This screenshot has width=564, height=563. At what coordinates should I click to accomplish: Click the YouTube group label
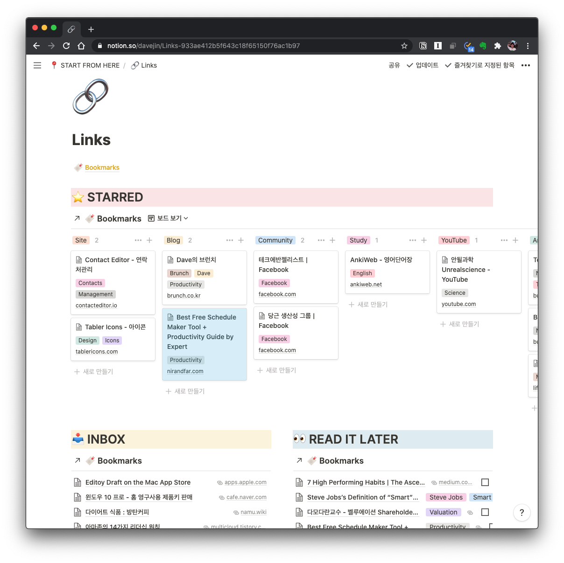tap(454, 240)
